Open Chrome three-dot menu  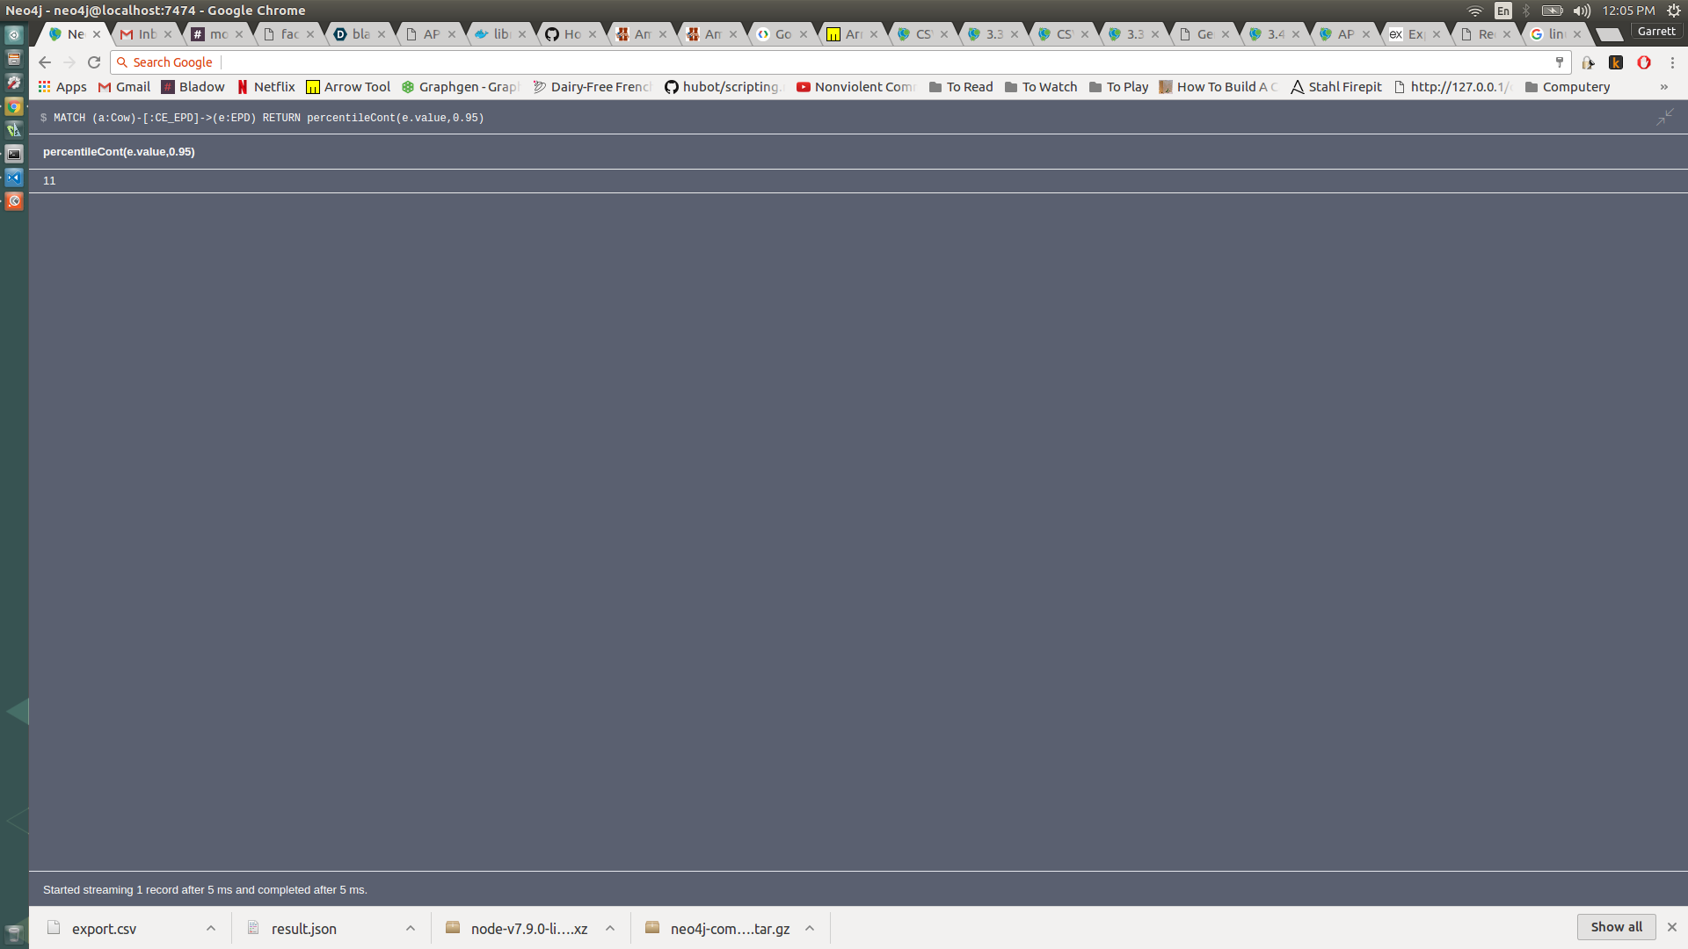1672,62
